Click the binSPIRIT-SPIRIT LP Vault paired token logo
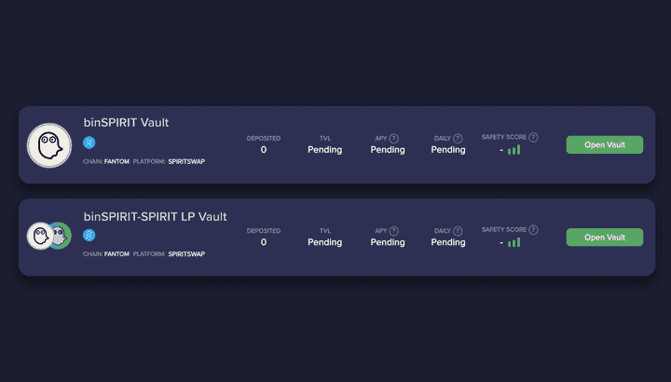 click(49, 237)
